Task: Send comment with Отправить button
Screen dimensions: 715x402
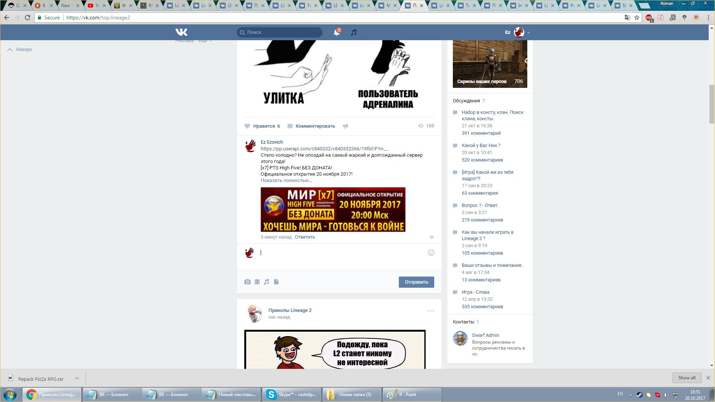Action: (x=416, y=282)
